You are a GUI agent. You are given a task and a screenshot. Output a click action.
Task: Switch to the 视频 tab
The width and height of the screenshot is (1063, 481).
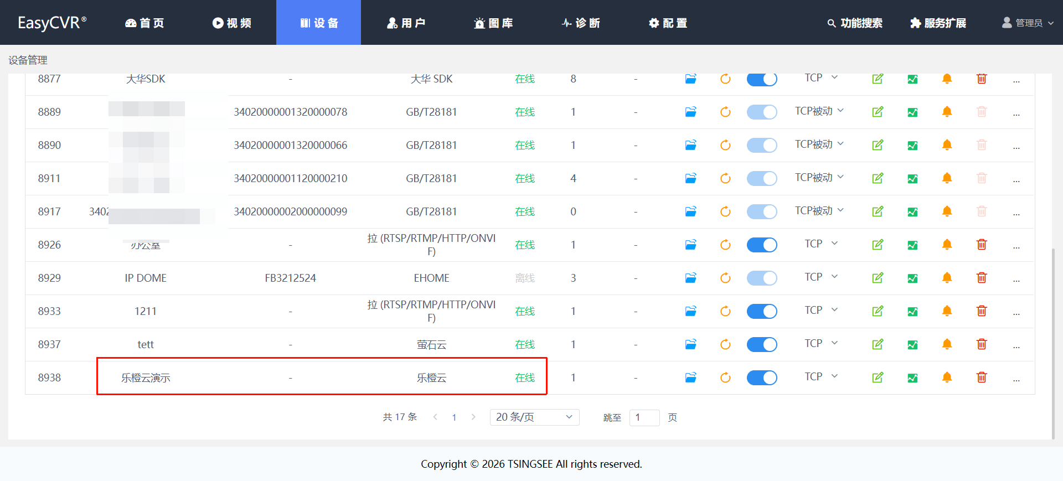click(232, 23)
